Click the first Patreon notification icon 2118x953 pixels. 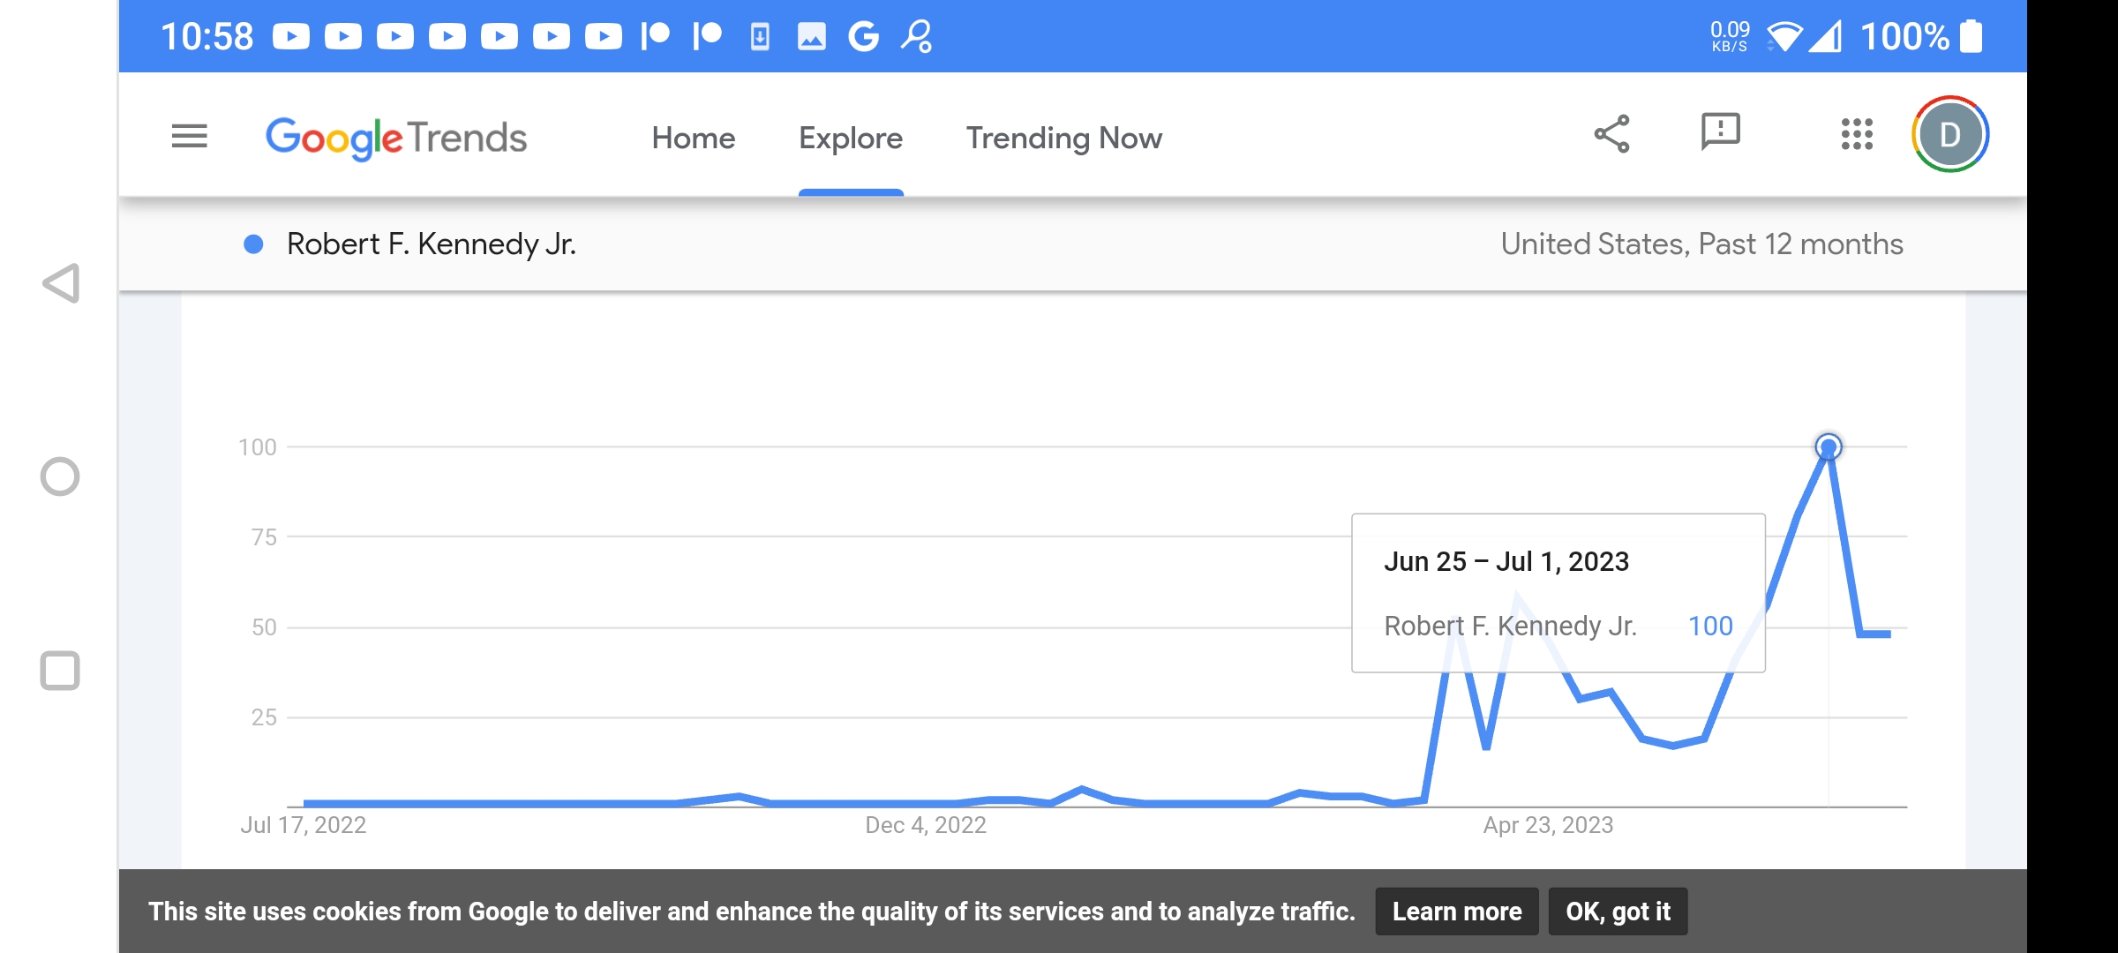coord(656,36)
